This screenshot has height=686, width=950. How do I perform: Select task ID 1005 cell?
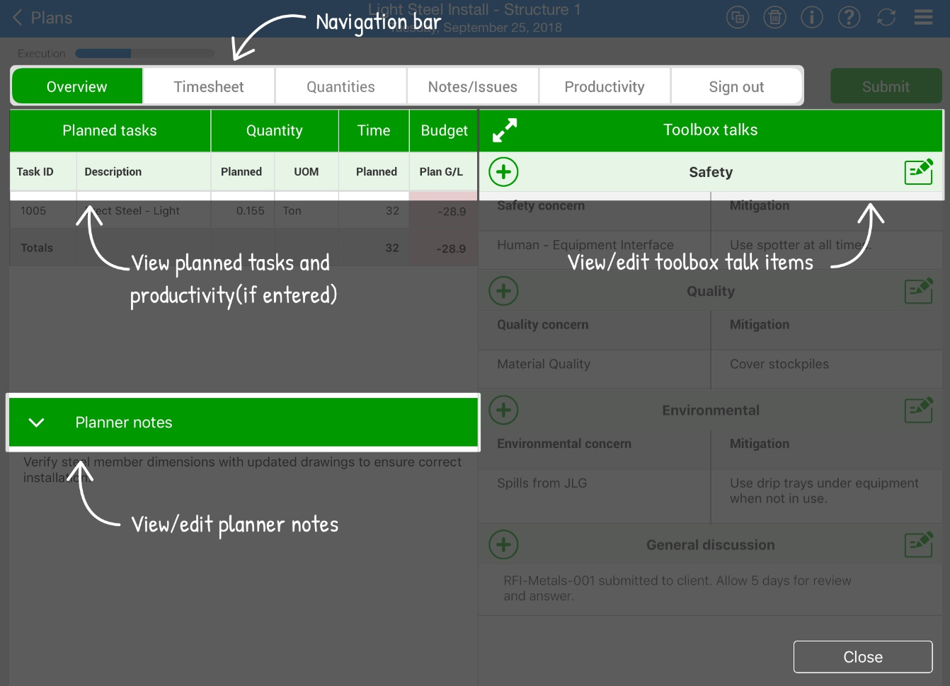(x=33, y=210)
